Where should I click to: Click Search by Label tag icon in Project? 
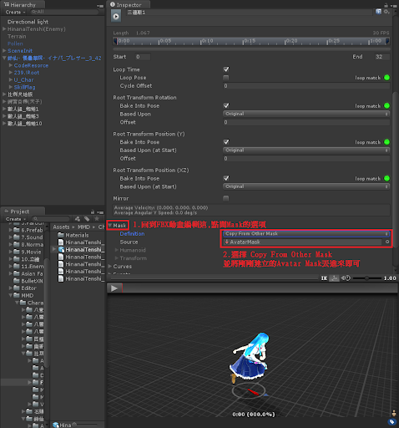coord(87,219)
